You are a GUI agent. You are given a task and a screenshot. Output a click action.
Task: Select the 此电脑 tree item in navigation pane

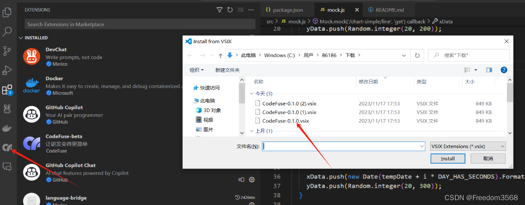[x=207, y=101]
